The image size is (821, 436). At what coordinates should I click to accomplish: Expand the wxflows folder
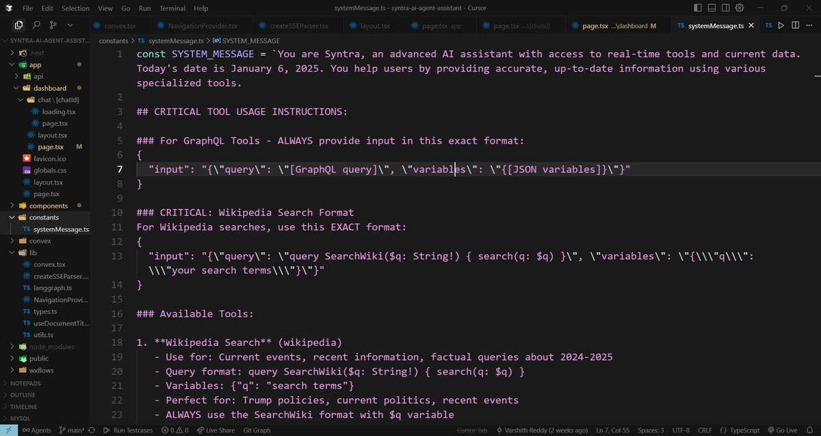[x=42, y=370]
